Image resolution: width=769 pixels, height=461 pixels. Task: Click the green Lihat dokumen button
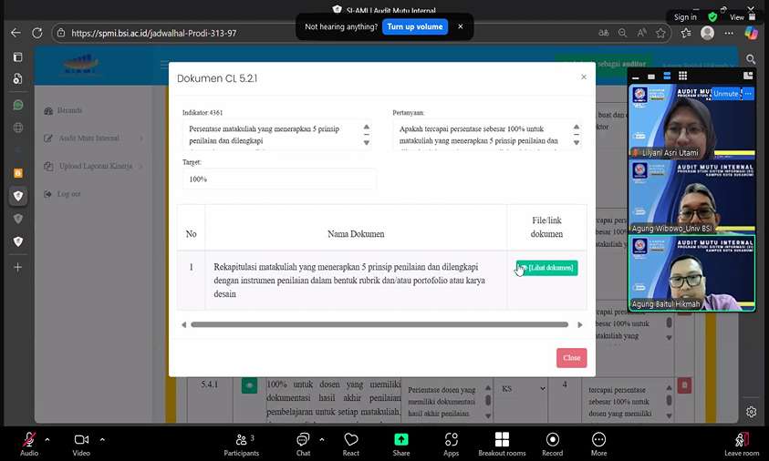(x=546, y=268)
